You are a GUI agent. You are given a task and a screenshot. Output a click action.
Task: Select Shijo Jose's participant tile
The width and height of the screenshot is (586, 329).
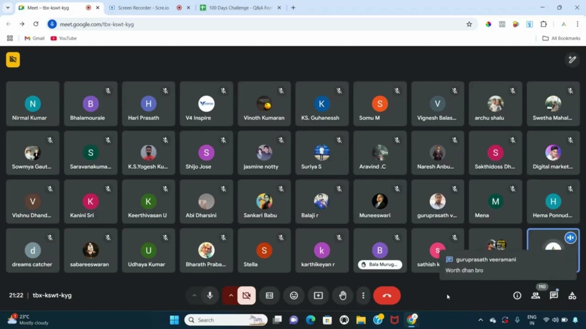coord(206,153)
